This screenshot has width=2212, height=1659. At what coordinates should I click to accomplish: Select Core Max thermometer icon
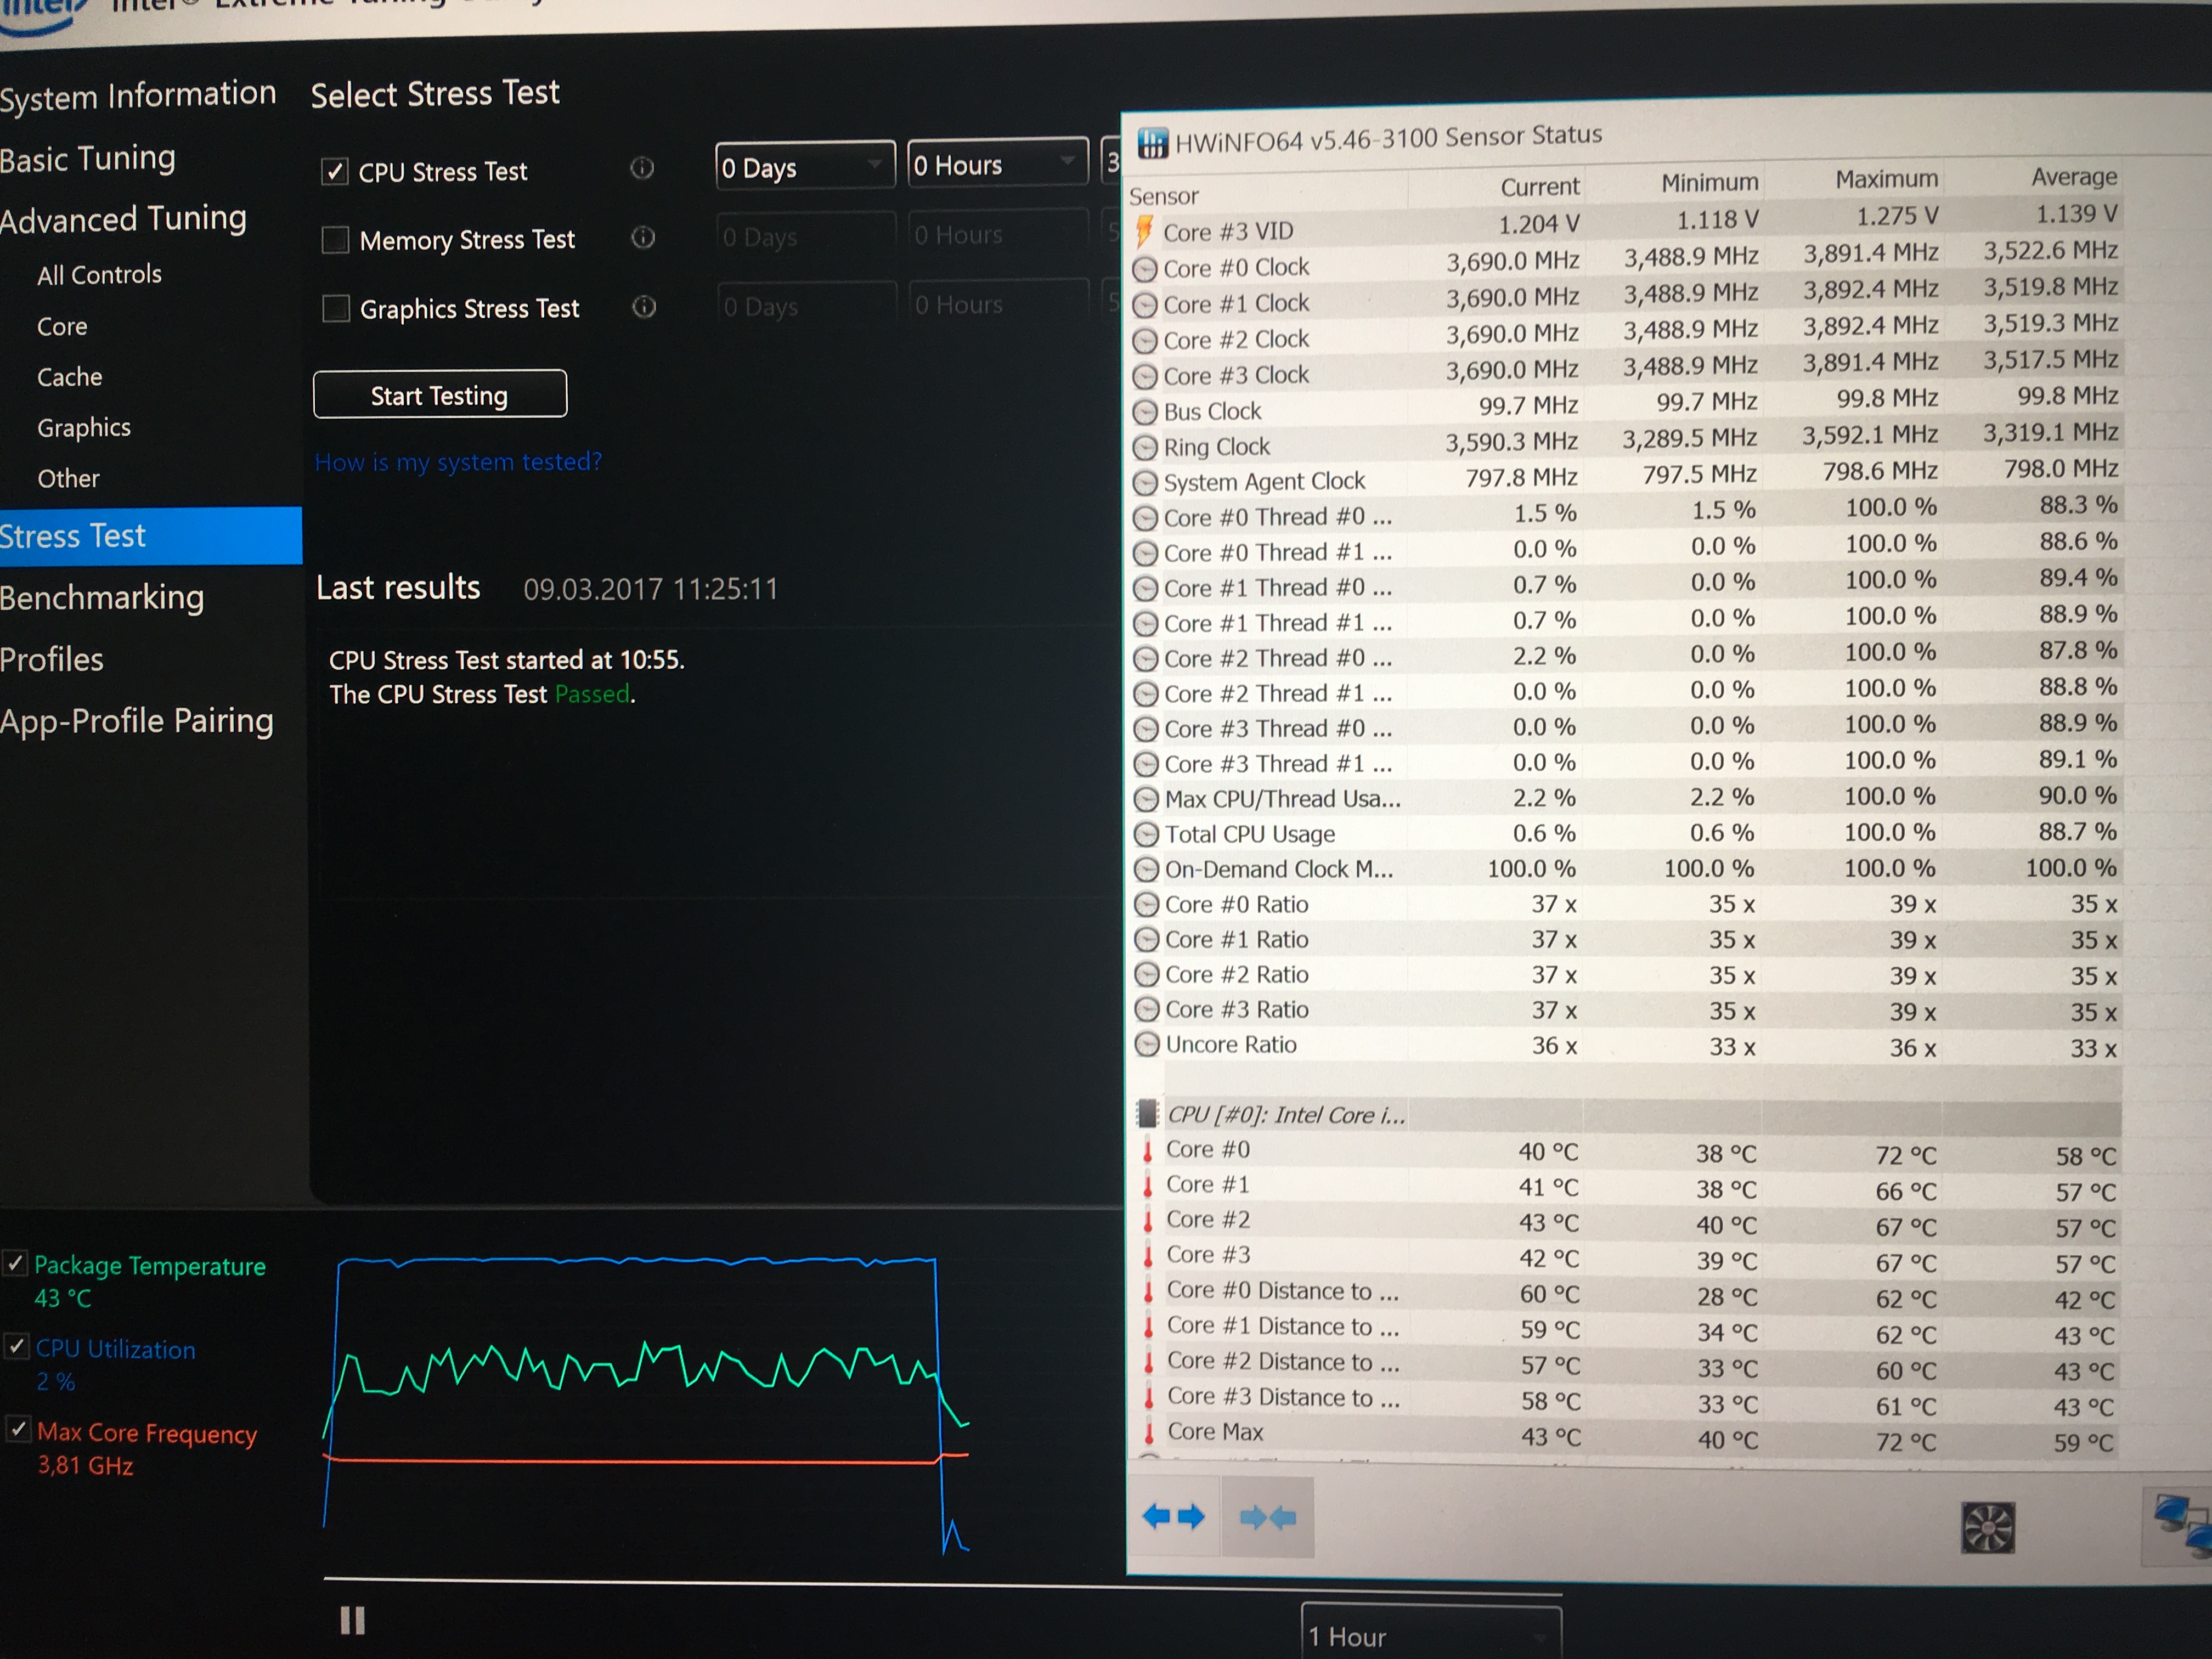pyautogui.click(x=1150, y=1433)
